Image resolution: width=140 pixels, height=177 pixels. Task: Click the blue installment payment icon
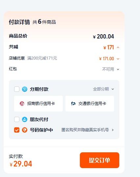pyautogui.click(x=25, y=89)
